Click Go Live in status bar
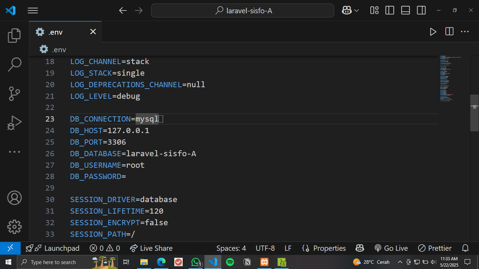Image resolution: width=479 pixels, height=269 pixels. point(391,248)
